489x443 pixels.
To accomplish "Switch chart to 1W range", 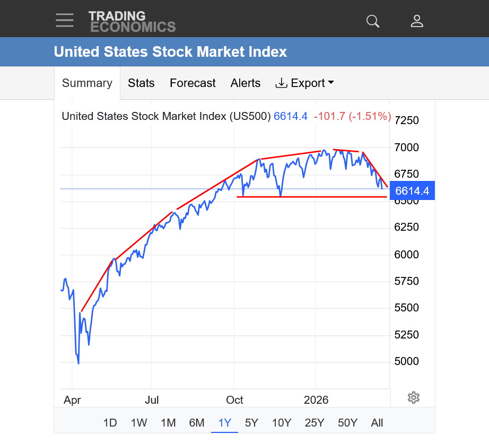I will 139,423.
